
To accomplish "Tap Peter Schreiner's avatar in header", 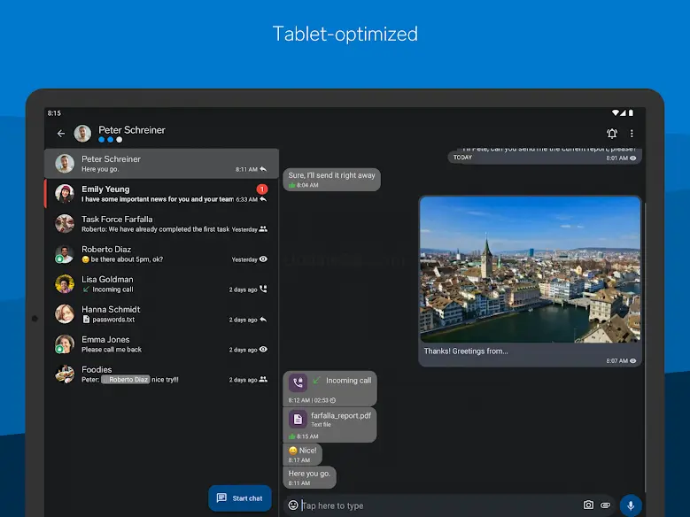I will [x=82, y=134].
